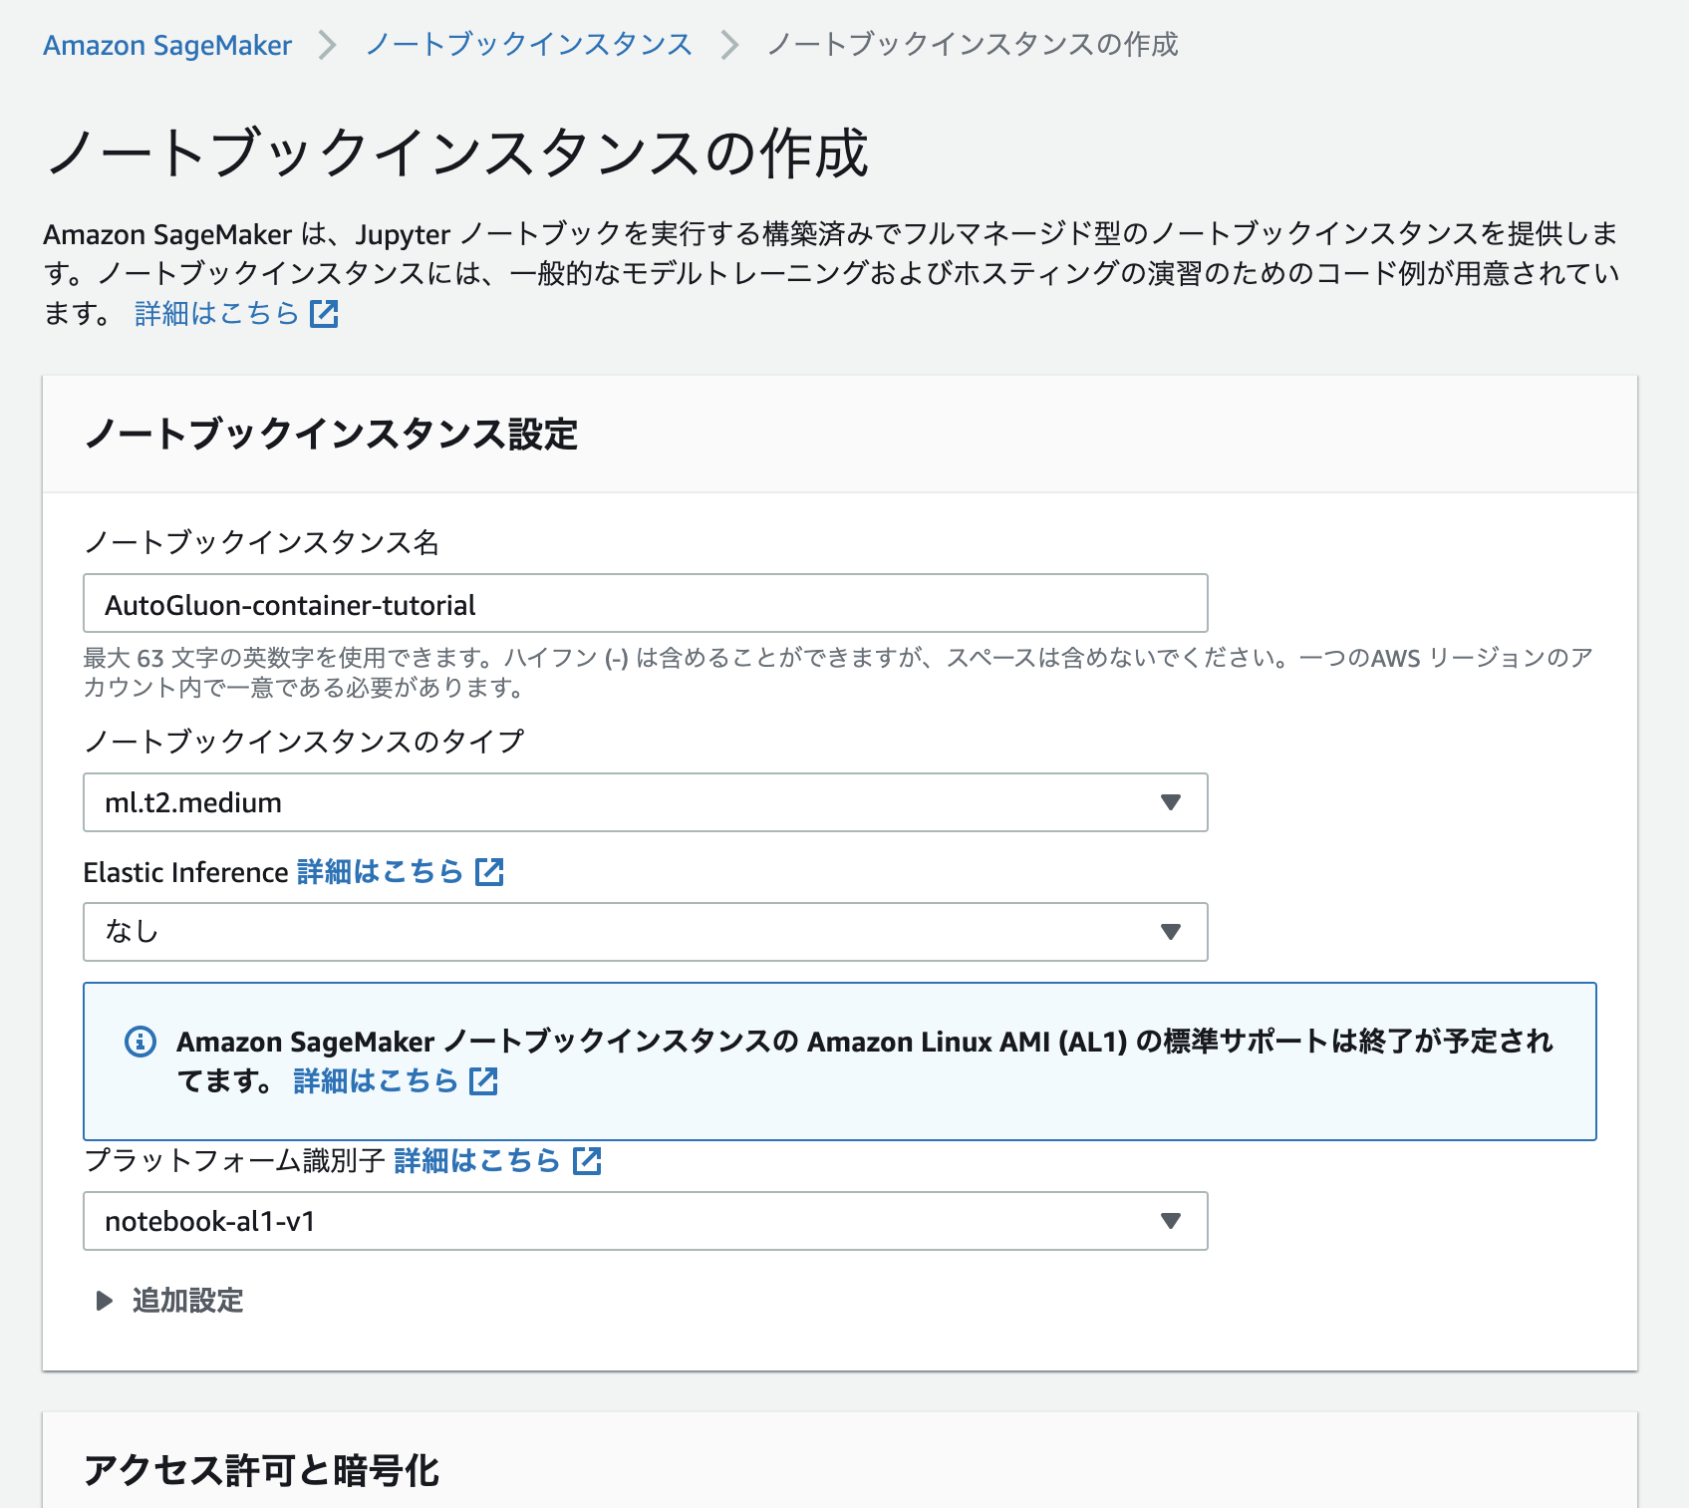Click the info icon in the AL1 support notice
Image resolution: width=1689 pixels, height=1508 pixels.
point(141,1042)
